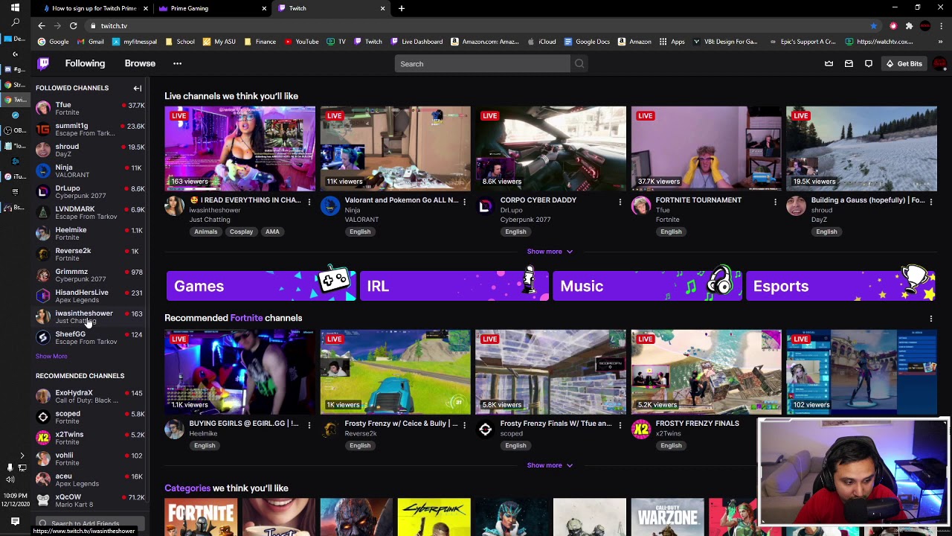The height and width of the screenshot is (536, 952).
Task: Click the browser address bar
Action: (x=476, y=25)
